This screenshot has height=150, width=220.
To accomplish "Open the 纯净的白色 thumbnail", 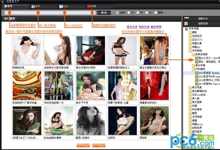I will [27, 50].
